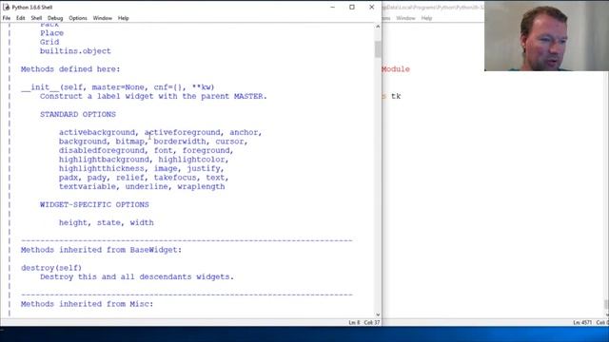Screen dimensions: 609x342
Task: Click the 'Col: 37' status bar entry
Action: (x=372, y=323)
